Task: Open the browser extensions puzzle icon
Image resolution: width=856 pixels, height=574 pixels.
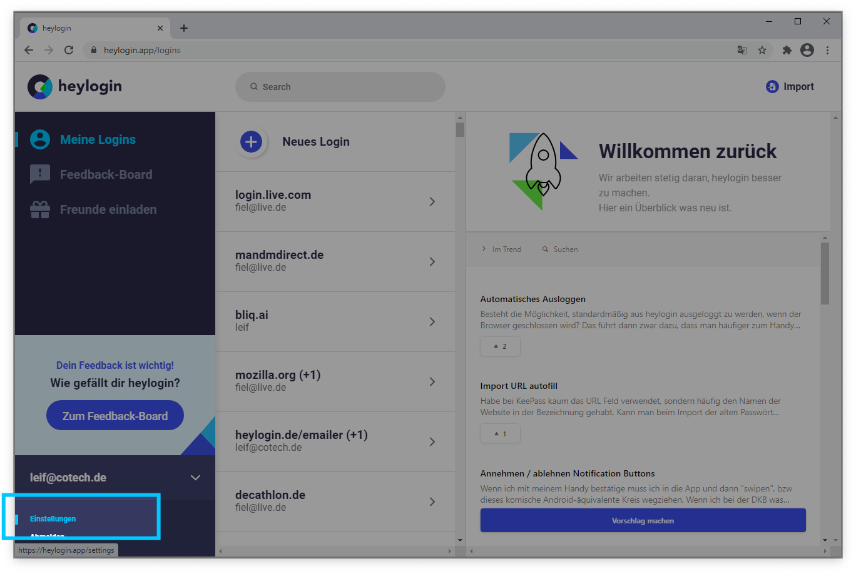Action: click(787, 50)
